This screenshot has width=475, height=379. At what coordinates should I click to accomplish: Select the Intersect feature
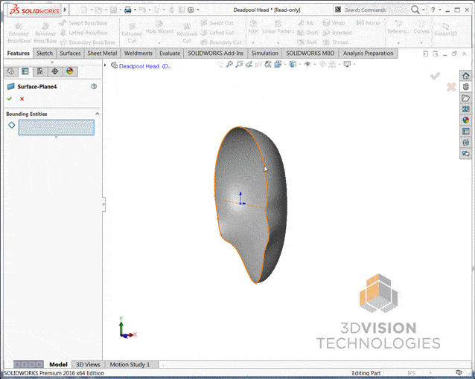click(337, 33)
